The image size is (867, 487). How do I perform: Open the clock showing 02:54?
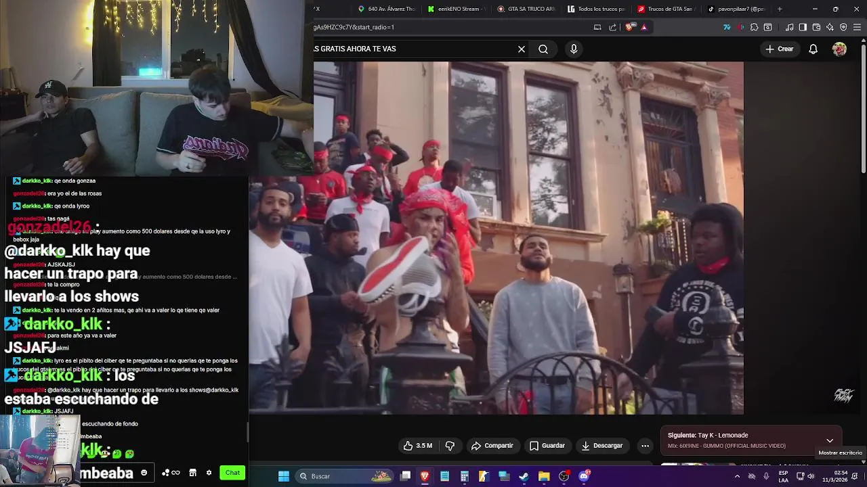point(835,476)
